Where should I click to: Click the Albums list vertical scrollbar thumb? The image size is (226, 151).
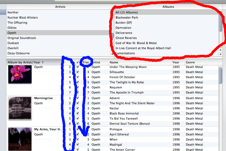[220, 21]
